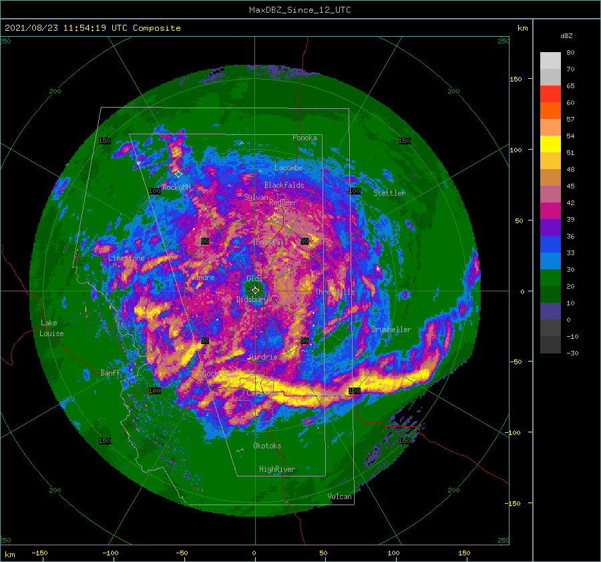
Task: Select the green 30-20 dBZ legend swatch
Action: coord(550,278)
